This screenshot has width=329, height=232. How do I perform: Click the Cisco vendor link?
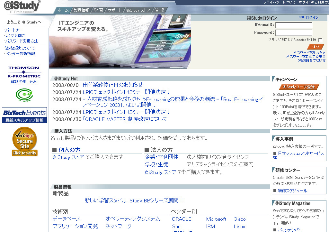[239, 219]
